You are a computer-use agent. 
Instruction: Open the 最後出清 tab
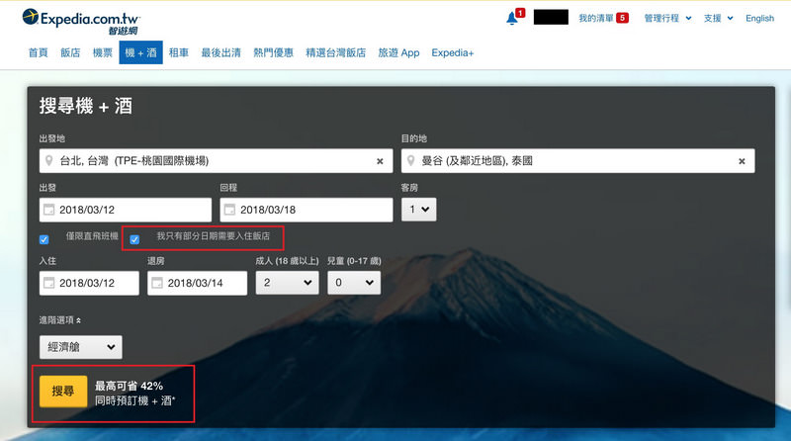click(x=220, y=52)
